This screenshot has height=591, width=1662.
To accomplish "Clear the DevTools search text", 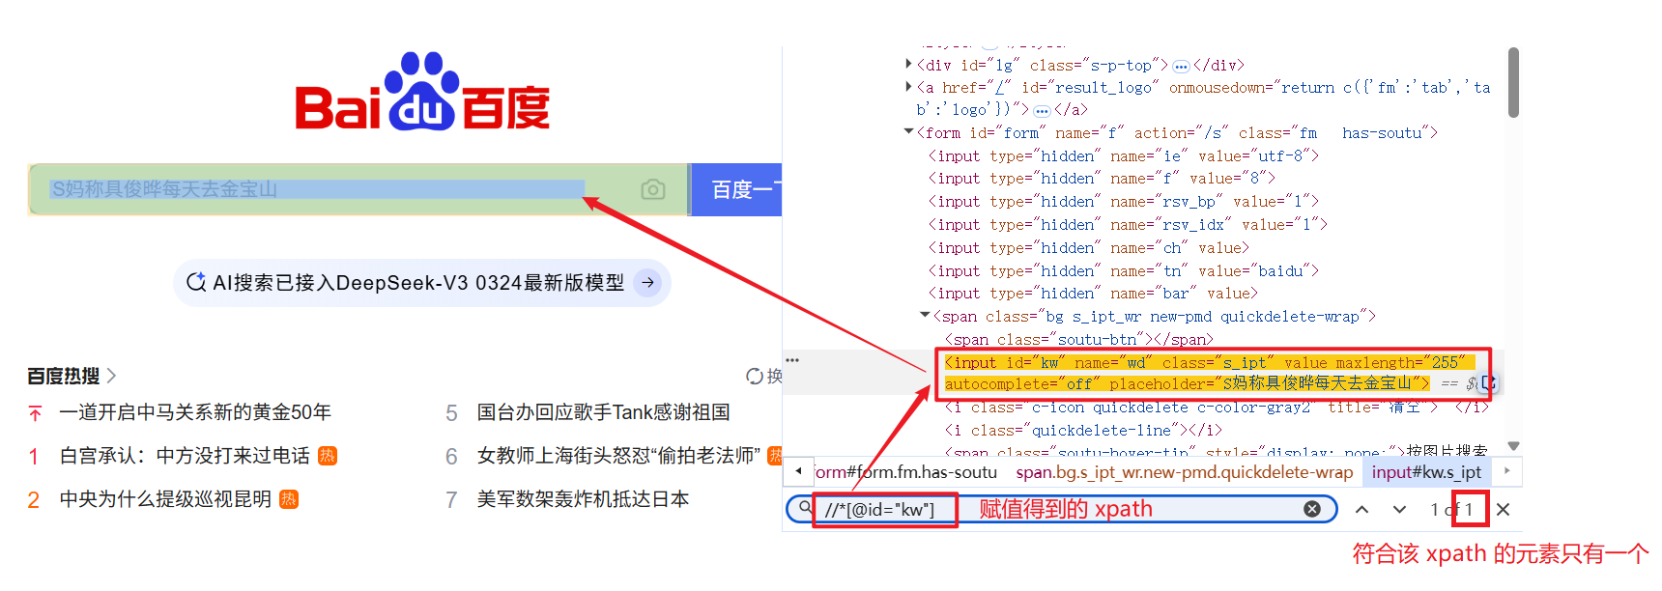I will (1312, 509).
